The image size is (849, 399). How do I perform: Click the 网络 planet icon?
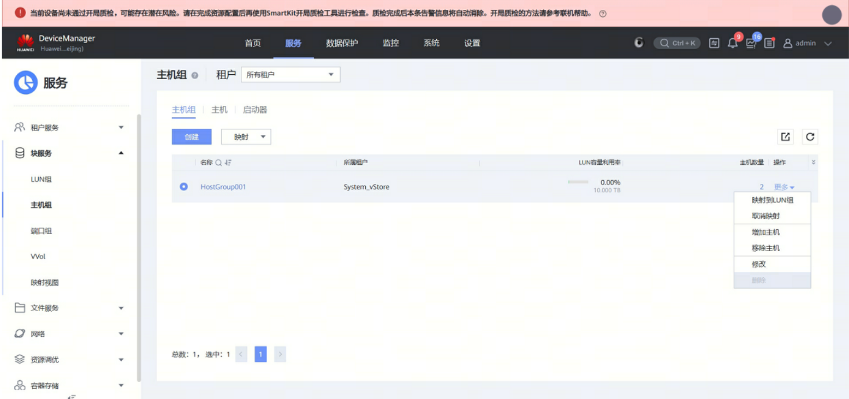point(20,334)
